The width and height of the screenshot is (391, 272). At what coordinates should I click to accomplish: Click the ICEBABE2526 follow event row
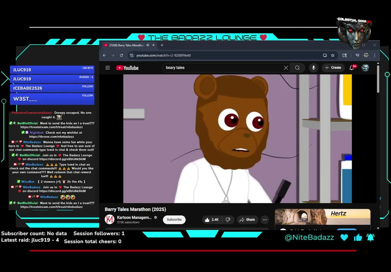(52, 88)
